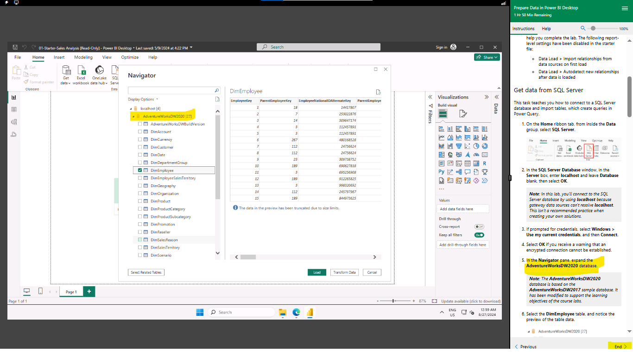Click the Build visual fields icon
This screenshot has height=352, width=633.
(443, 114)
